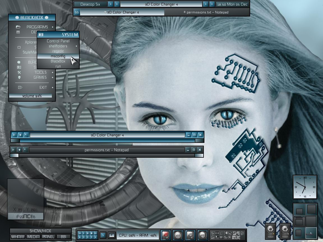Click the bb button on the taskbar
Viewport: 323px width, 242px height.
tap(77, 12)
